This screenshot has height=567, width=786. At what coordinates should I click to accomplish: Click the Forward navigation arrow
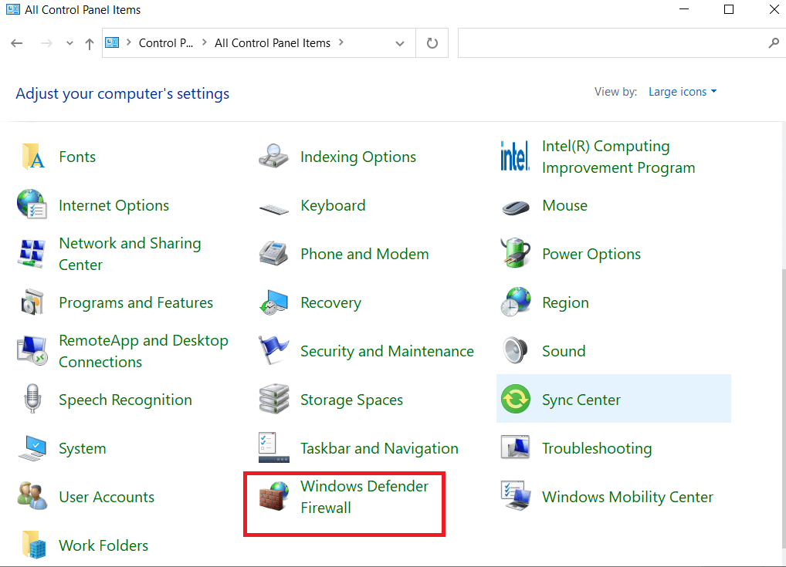(x=46, y=43)
